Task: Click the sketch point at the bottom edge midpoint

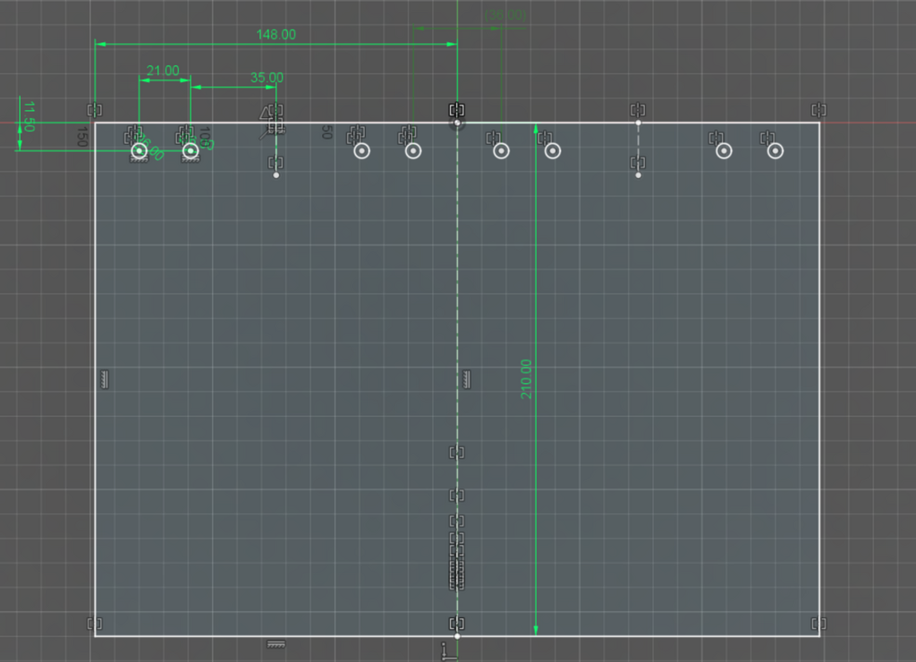Action: click(457, 636)
